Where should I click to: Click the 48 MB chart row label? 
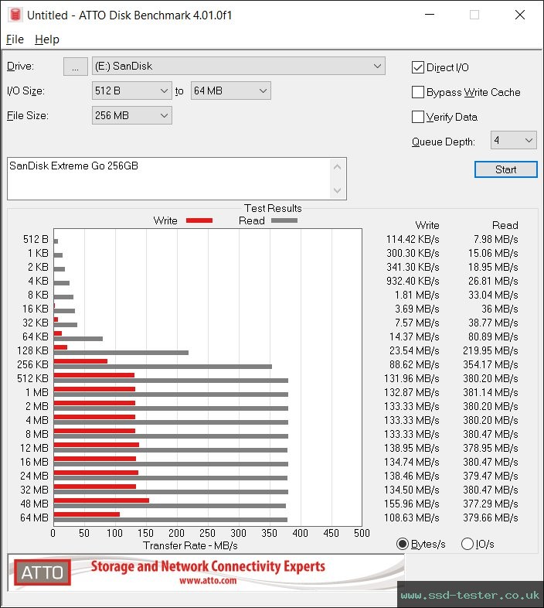(35, 504)
